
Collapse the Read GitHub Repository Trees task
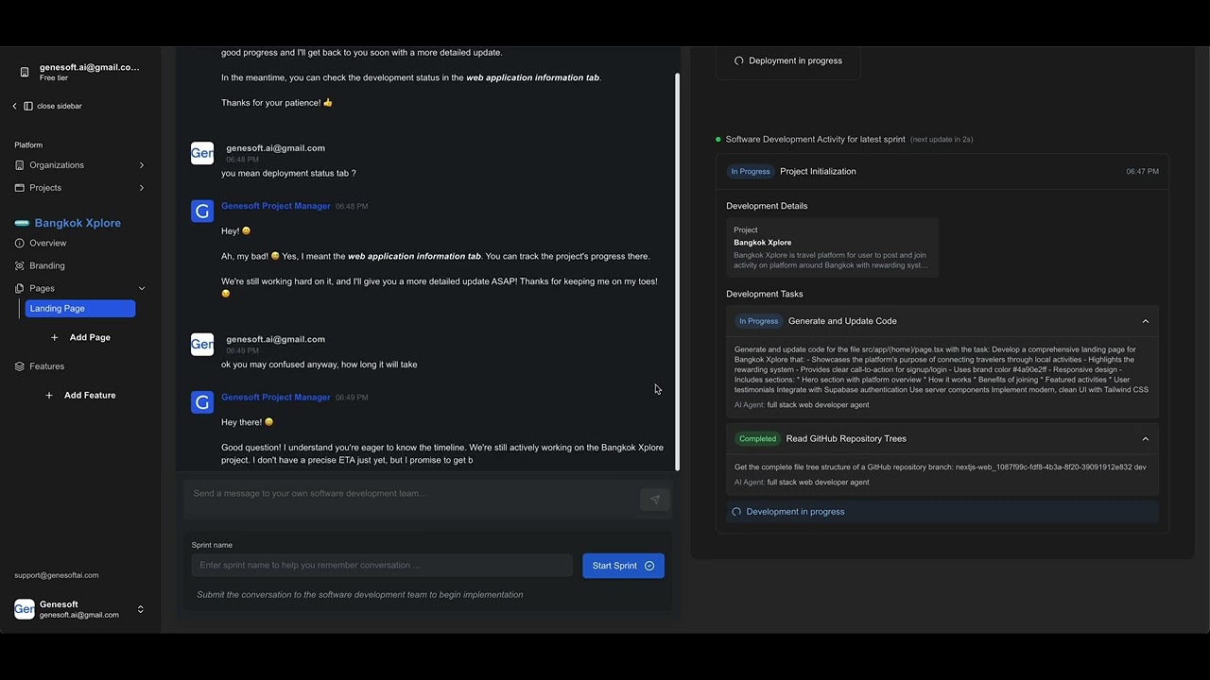coord(1145,439)
